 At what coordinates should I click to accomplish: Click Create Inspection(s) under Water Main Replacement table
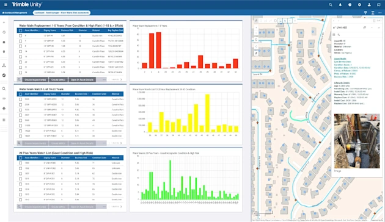pyautogui.click(x=35, y=80)
